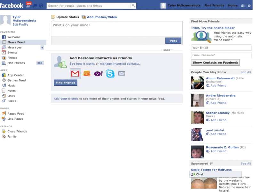Click the Pokes hand icon
Viewport: 256px width, 192px height.
coord(4,101)
